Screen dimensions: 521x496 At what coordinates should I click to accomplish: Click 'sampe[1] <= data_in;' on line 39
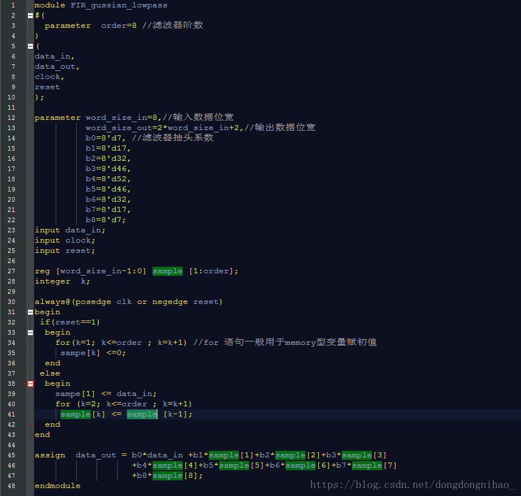pos(106,394)
